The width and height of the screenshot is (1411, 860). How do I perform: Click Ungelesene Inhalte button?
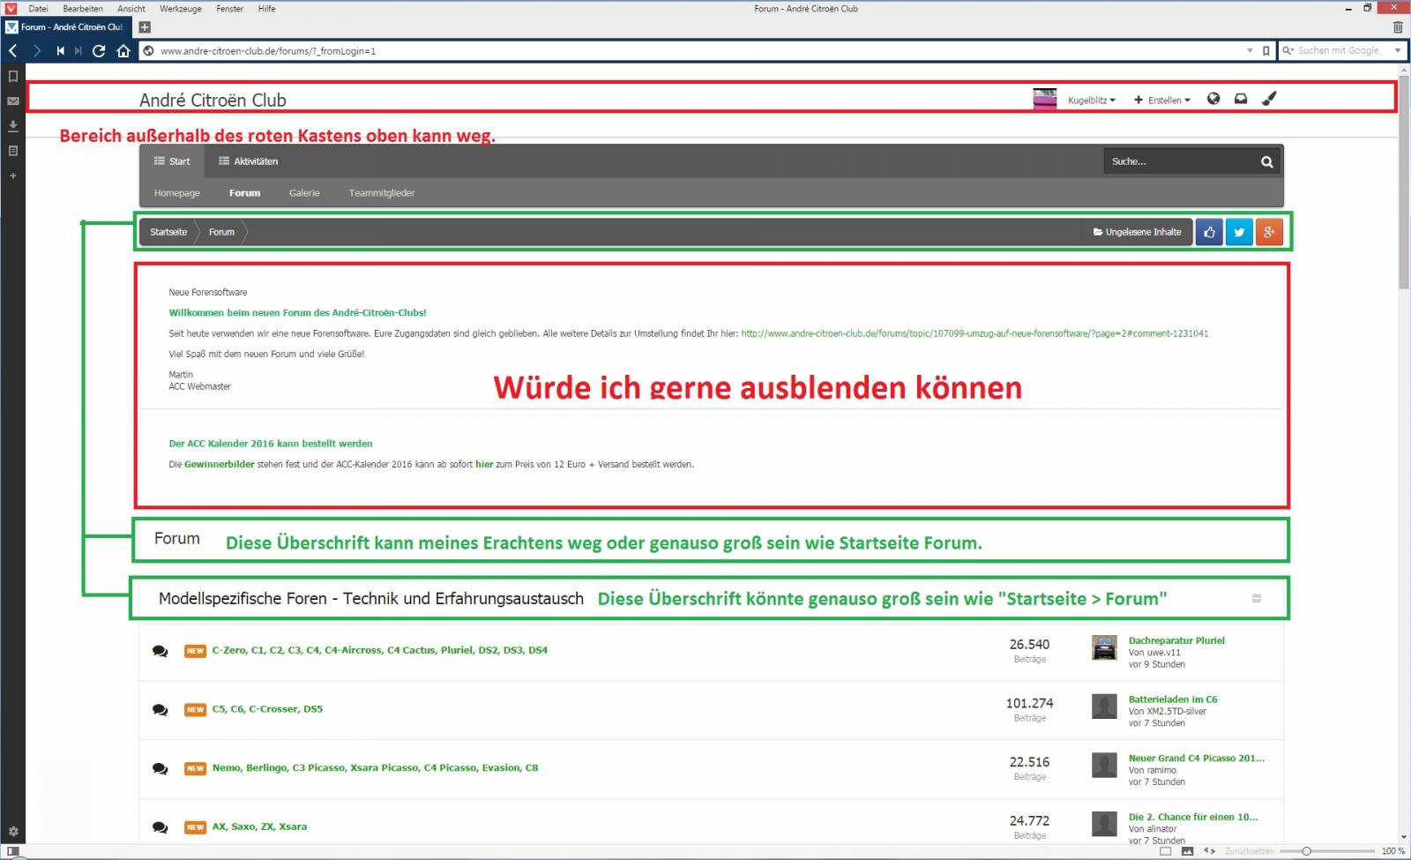[x=1138, y=232]
